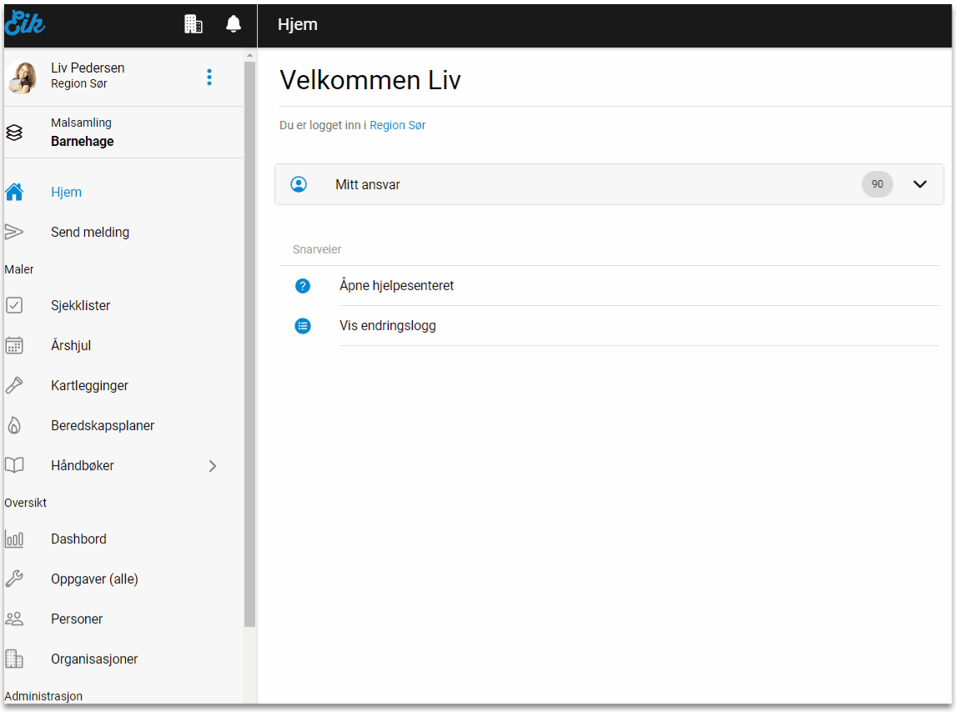Open Åpne hjelpesenteret shortcut

[396, 286]
